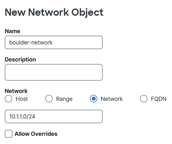This screenshot has width=172, height=144.
Task: Click the bold Network section heading
Action: pos(16,91)
